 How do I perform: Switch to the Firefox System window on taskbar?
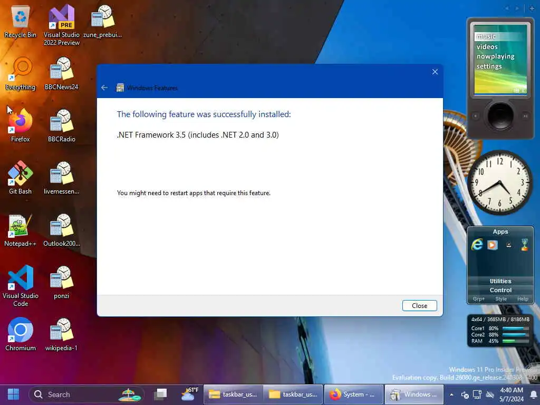(x=354, y=394)
